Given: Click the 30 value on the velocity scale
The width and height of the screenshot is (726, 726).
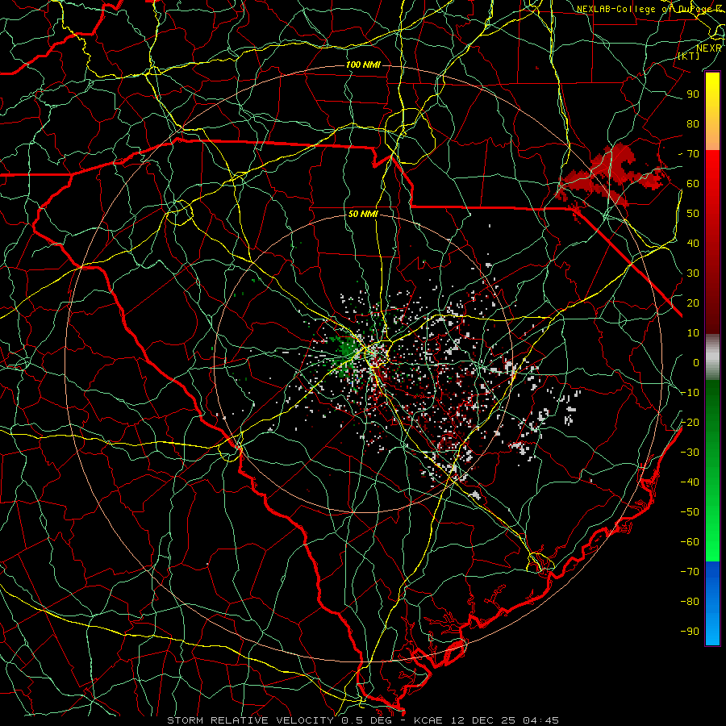Looking at the screenshot, I should (693, 273).
